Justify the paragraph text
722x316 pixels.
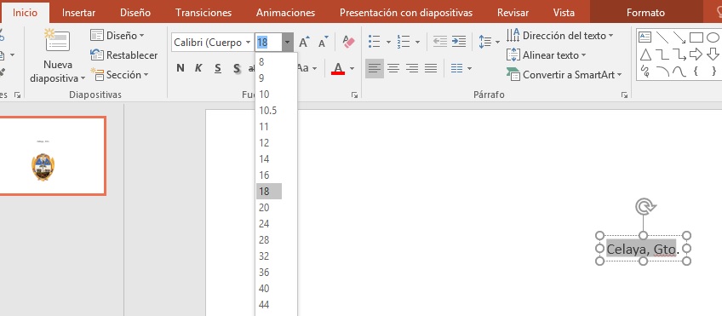point(431,69)
